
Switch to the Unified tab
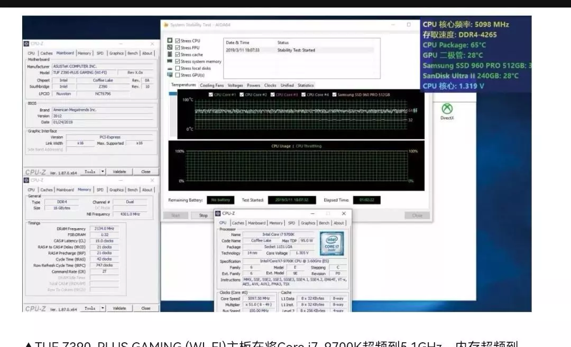pyautogui.click(x=287, y=86)
